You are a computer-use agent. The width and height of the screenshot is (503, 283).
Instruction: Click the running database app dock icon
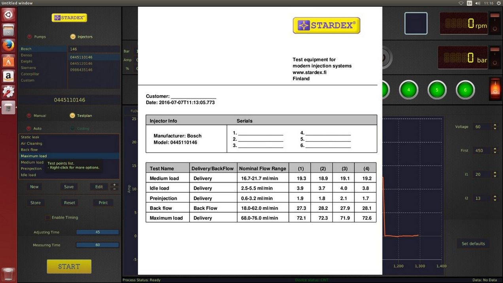pos(8,107)
